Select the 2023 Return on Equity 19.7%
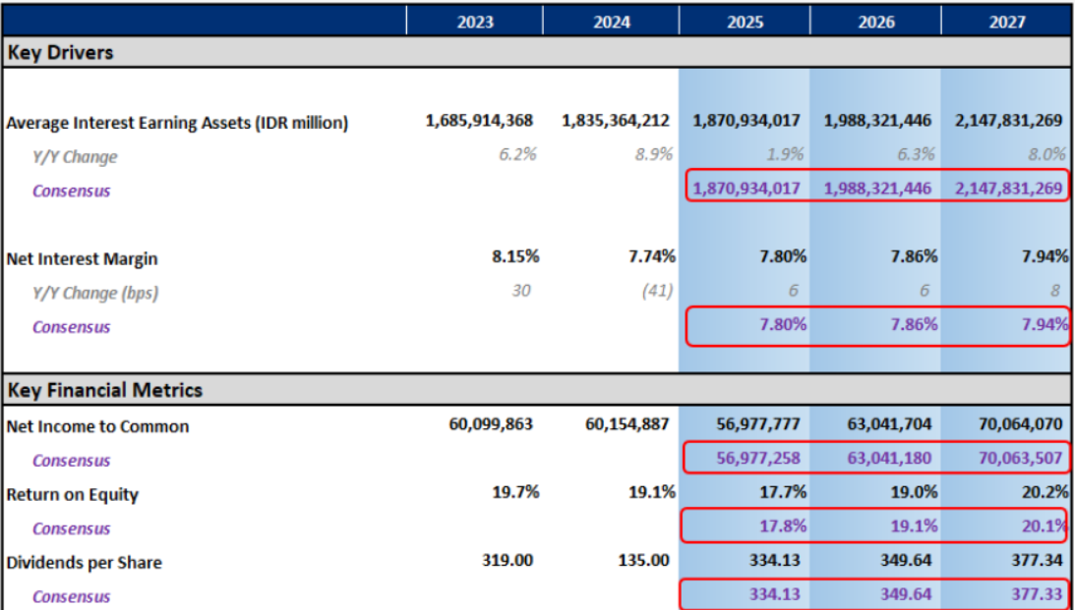Screen dimensions: 1075x610 515,492
